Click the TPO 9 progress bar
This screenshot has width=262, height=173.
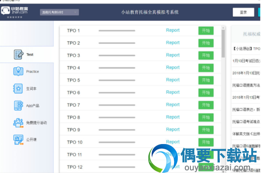(117, 130)
